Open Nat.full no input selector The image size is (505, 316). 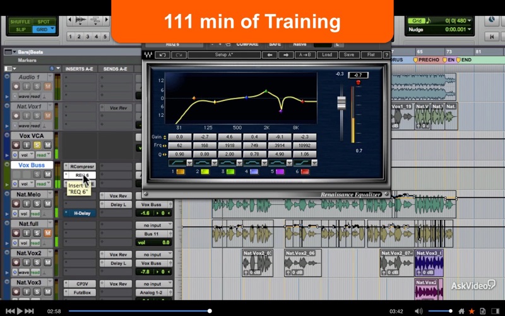tap(154, 225)
